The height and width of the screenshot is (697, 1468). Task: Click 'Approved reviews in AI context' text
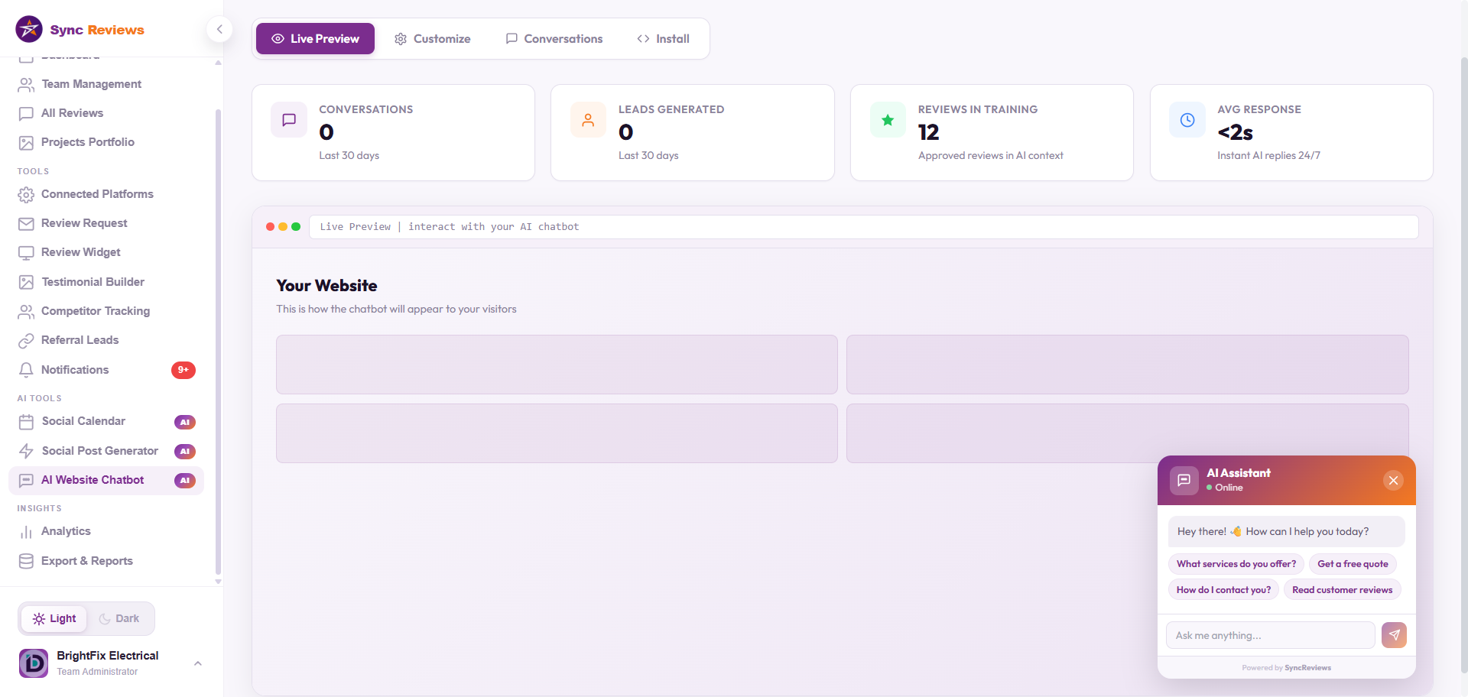[990, 155]
